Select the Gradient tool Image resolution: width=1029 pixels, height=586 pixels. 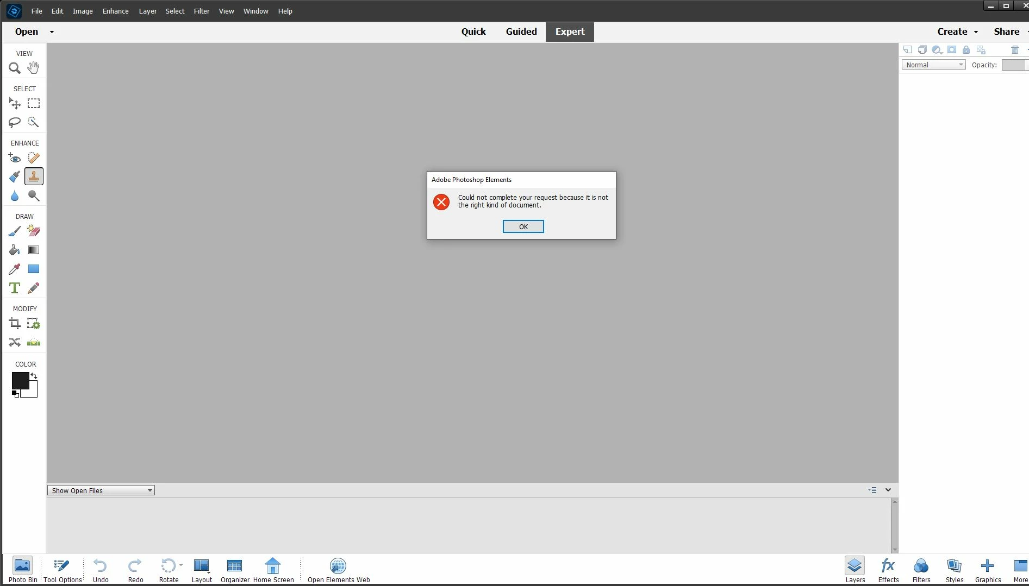[x=34, y=250]
